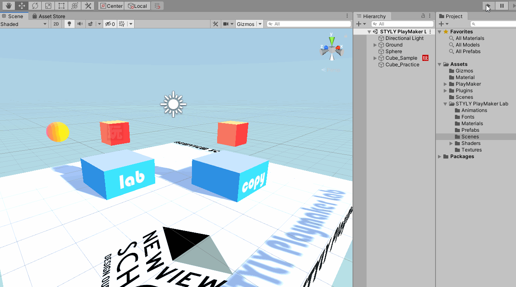Viewport: 516px width, 287px height.
Task: Select the All Materials saved search
Action: [470, 38]
